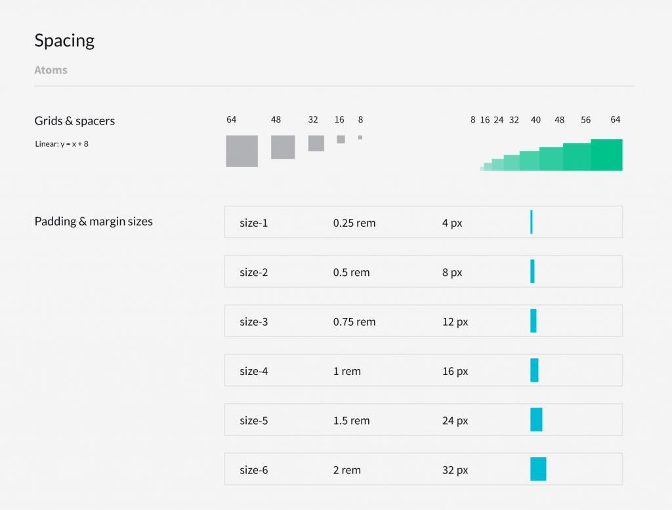Click the Atoms subtitle

[x=51, y=70]
